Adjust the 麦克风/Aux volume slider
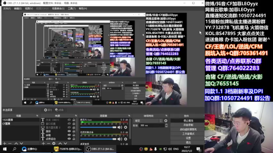 pos(98,127)
